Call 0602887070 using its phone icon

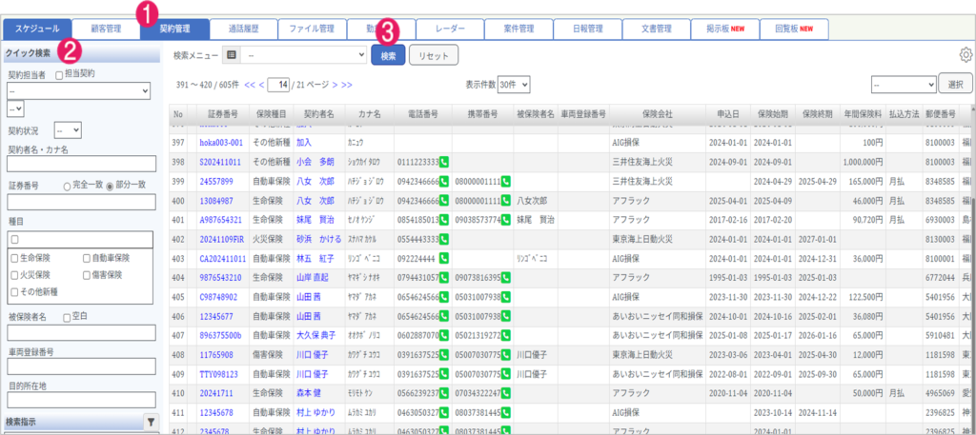[444, 335]
